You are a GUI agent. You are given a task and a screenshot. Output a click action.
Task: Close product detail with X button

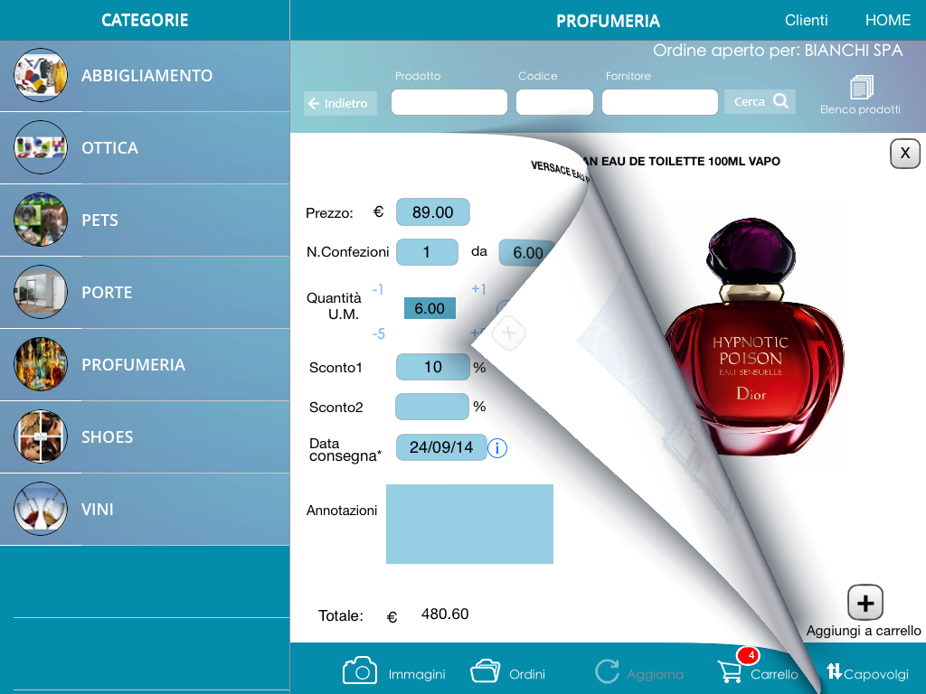pyautogui.click(x=904, y=154)
